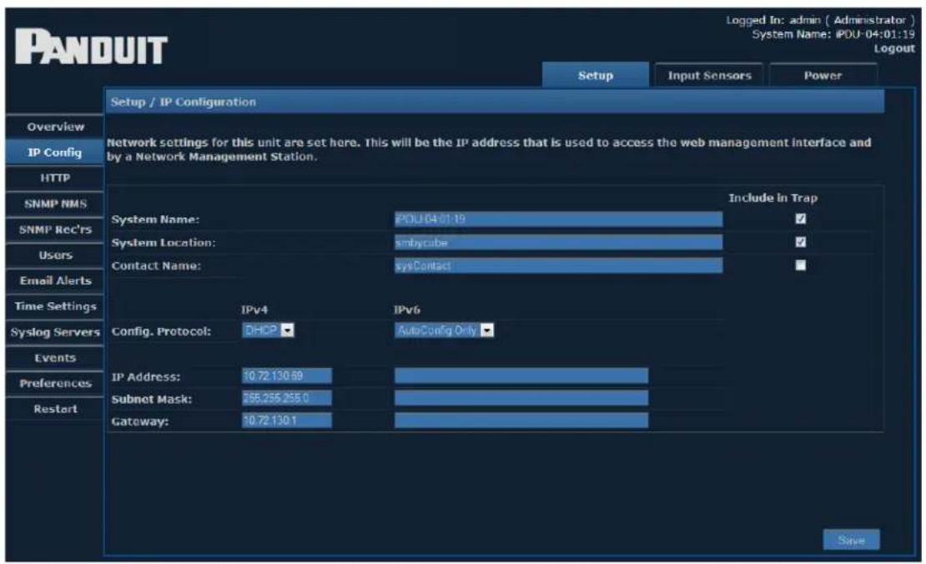The image size is (926, 564).
Task: Click the Setup / IP Configuration header text
Action: coord(183,102)
